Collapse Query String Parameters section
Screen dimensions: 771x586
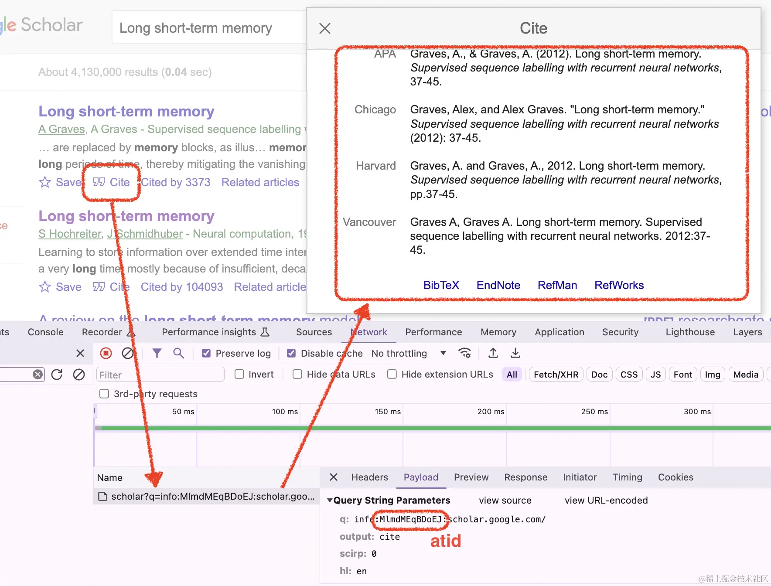tap(330, 500)
